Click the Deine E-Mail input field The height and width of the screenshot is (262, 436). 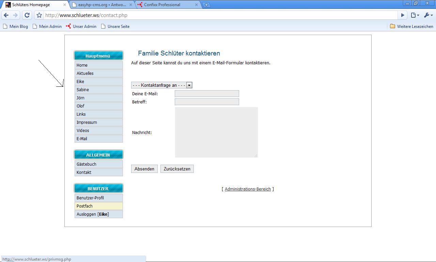[207, 94]
